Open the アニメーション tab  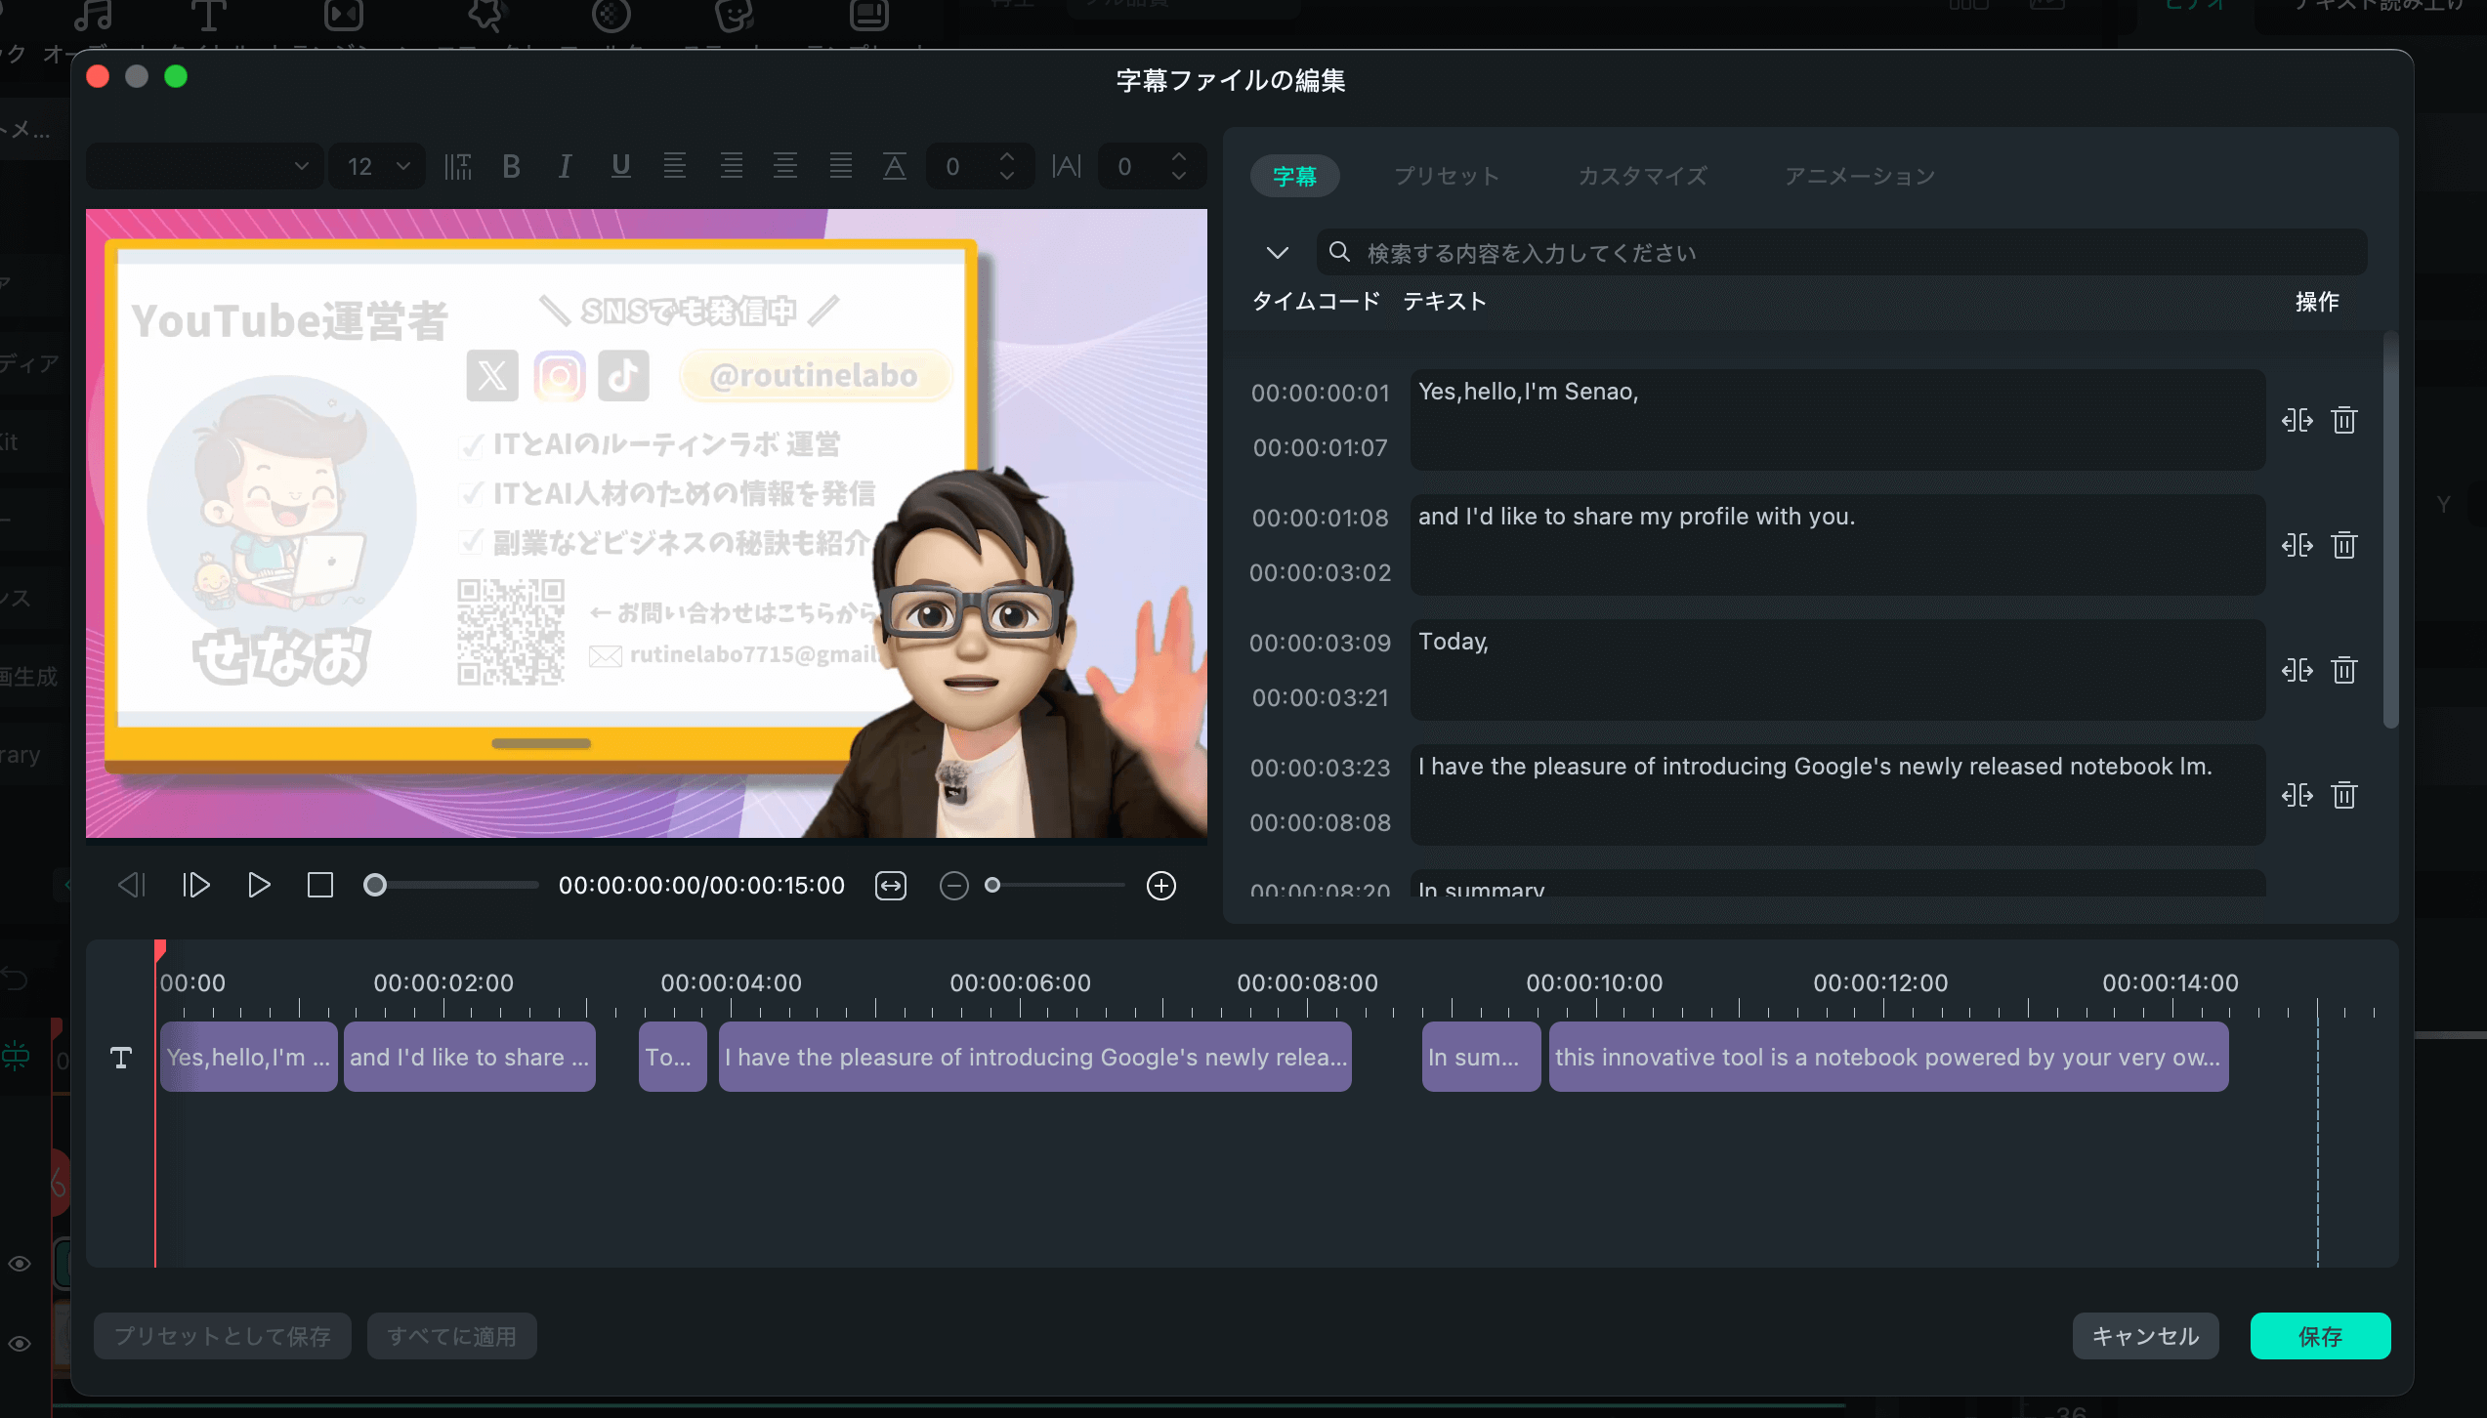[x=1859, y=177]
